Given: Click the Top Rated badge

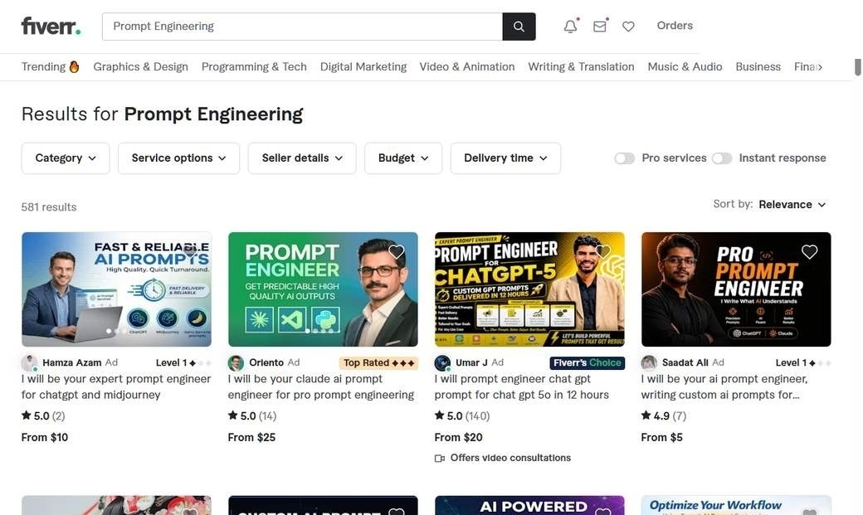Looking at the screenshot, I should point(378,362).
